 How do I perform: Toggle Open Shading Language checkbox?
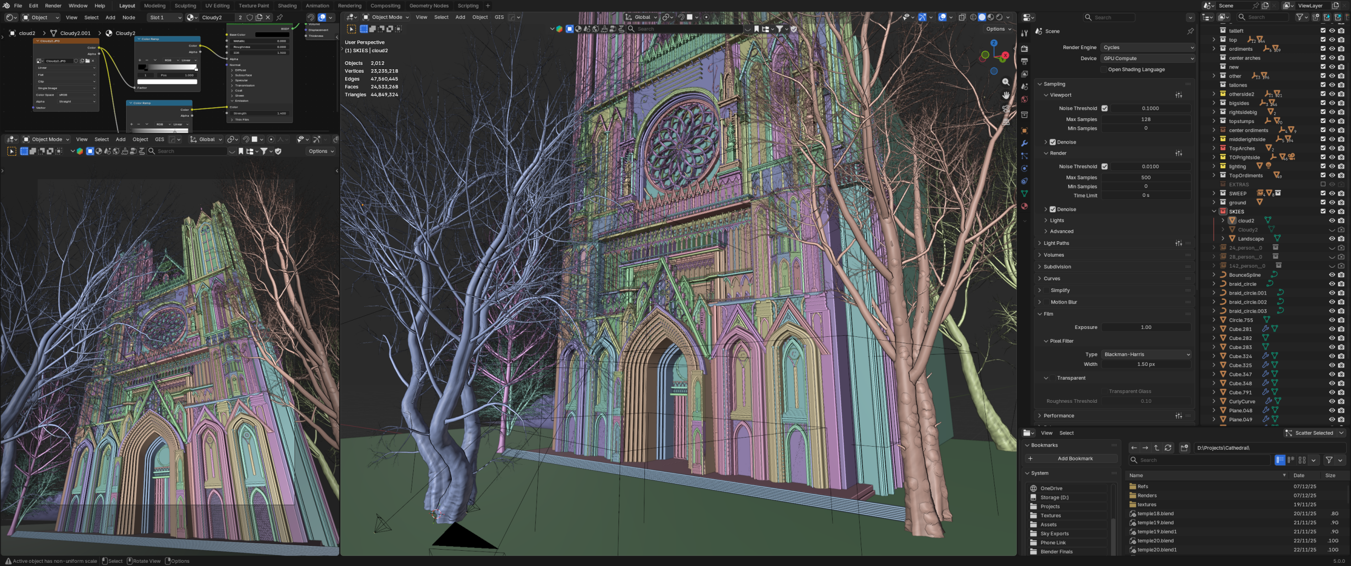coord(1103,69)
